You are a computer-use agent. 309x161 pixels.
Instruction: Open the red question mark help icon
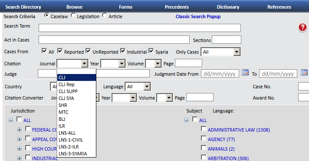[302, 27]
